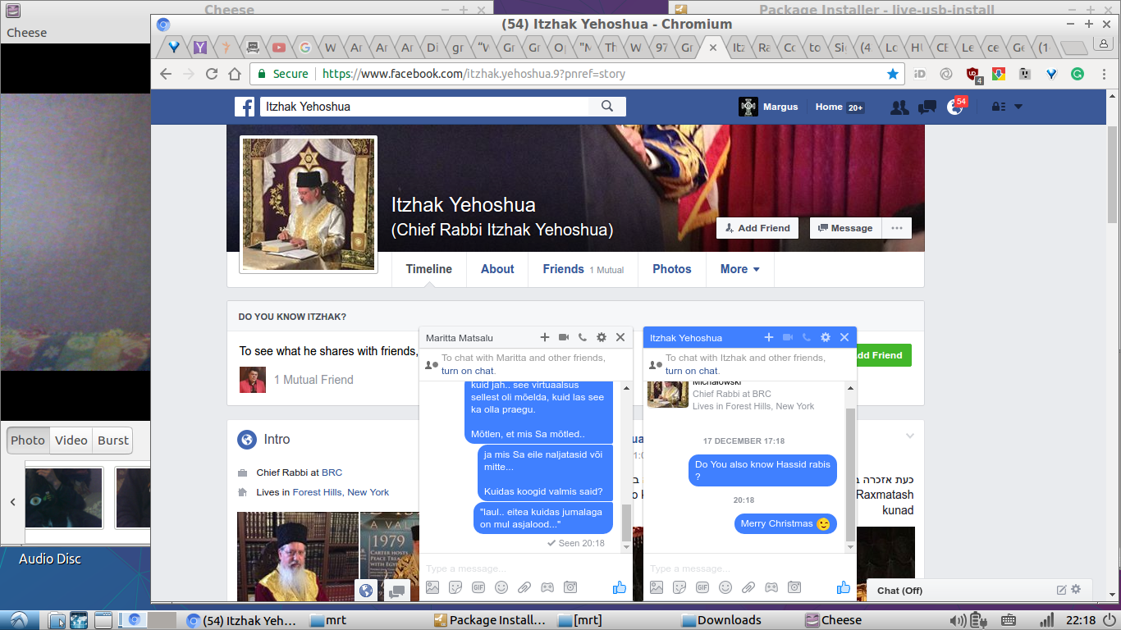Open the Friends profile tab
The height and width of the screenshot is (630, 1121).
coord(583,269)
